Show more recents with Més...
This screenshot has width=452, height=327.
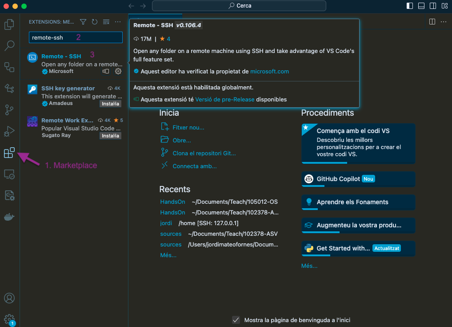tap(168, 255)
